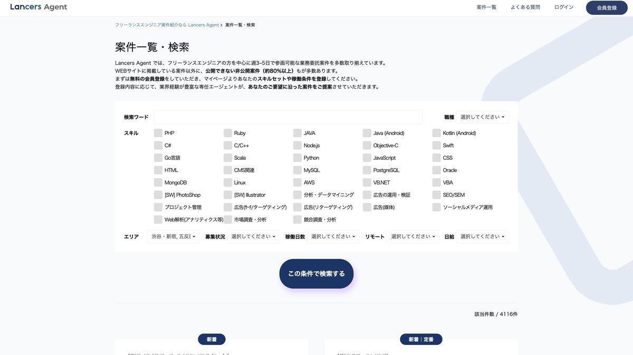Check the Web解析(アナリティクス等) checkbox
The width and height of the screenshot is (633, 355).
click(x=158, y=220)
